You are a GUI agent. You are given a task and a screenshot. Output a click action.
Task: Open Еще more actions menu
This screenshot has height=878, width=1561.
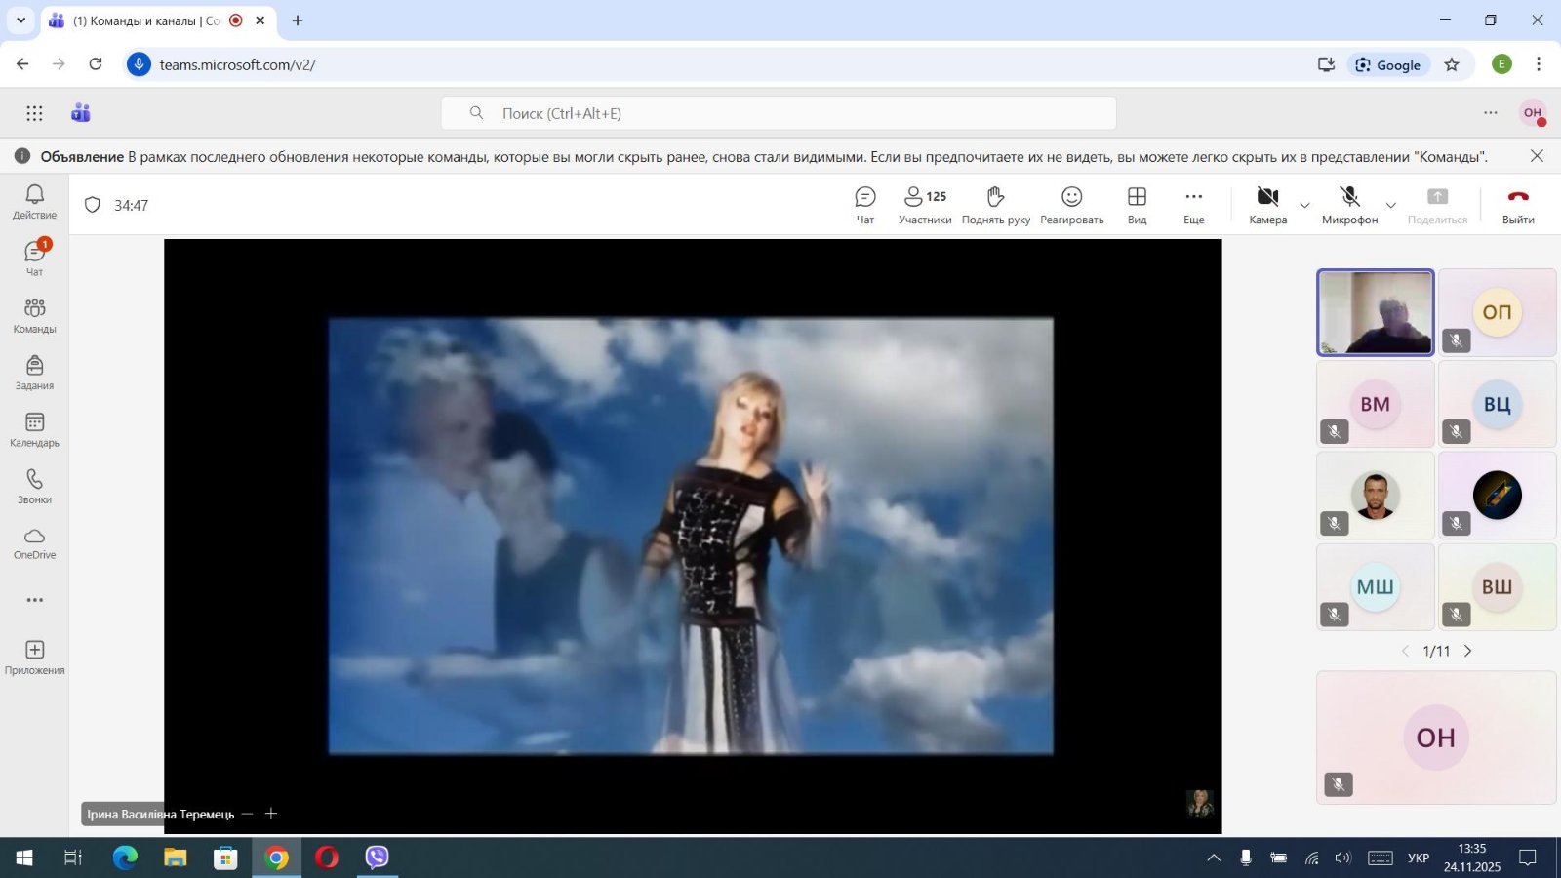click(1193, 205)
